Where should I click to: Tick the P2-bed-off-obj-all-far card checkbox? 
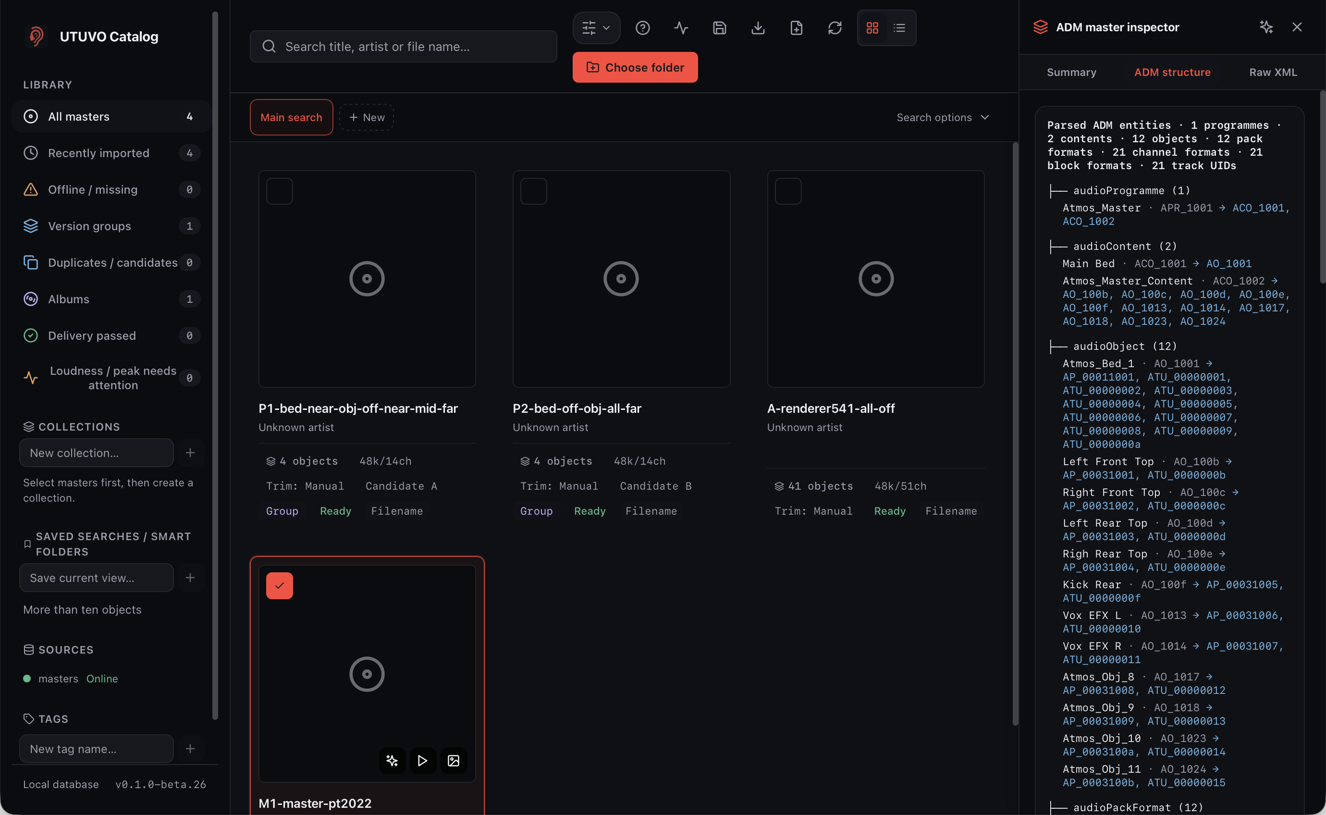pos(533,191)
